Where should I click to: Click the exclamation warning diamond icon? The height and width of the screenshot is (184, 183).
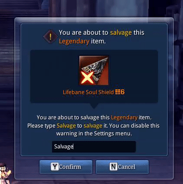click(x=50, y=37)
